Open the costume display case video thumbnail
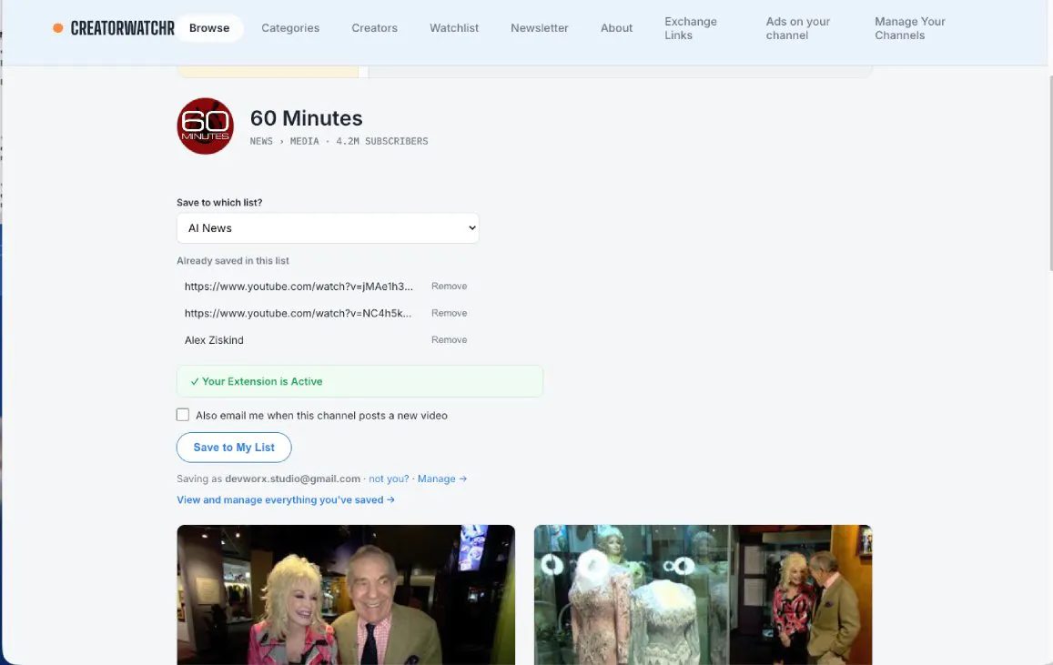This screenshot has width=1053, height=665. [704, 595]
